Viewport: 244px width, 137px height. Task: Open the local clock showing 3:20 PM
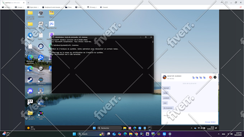[x=239, y=134]
